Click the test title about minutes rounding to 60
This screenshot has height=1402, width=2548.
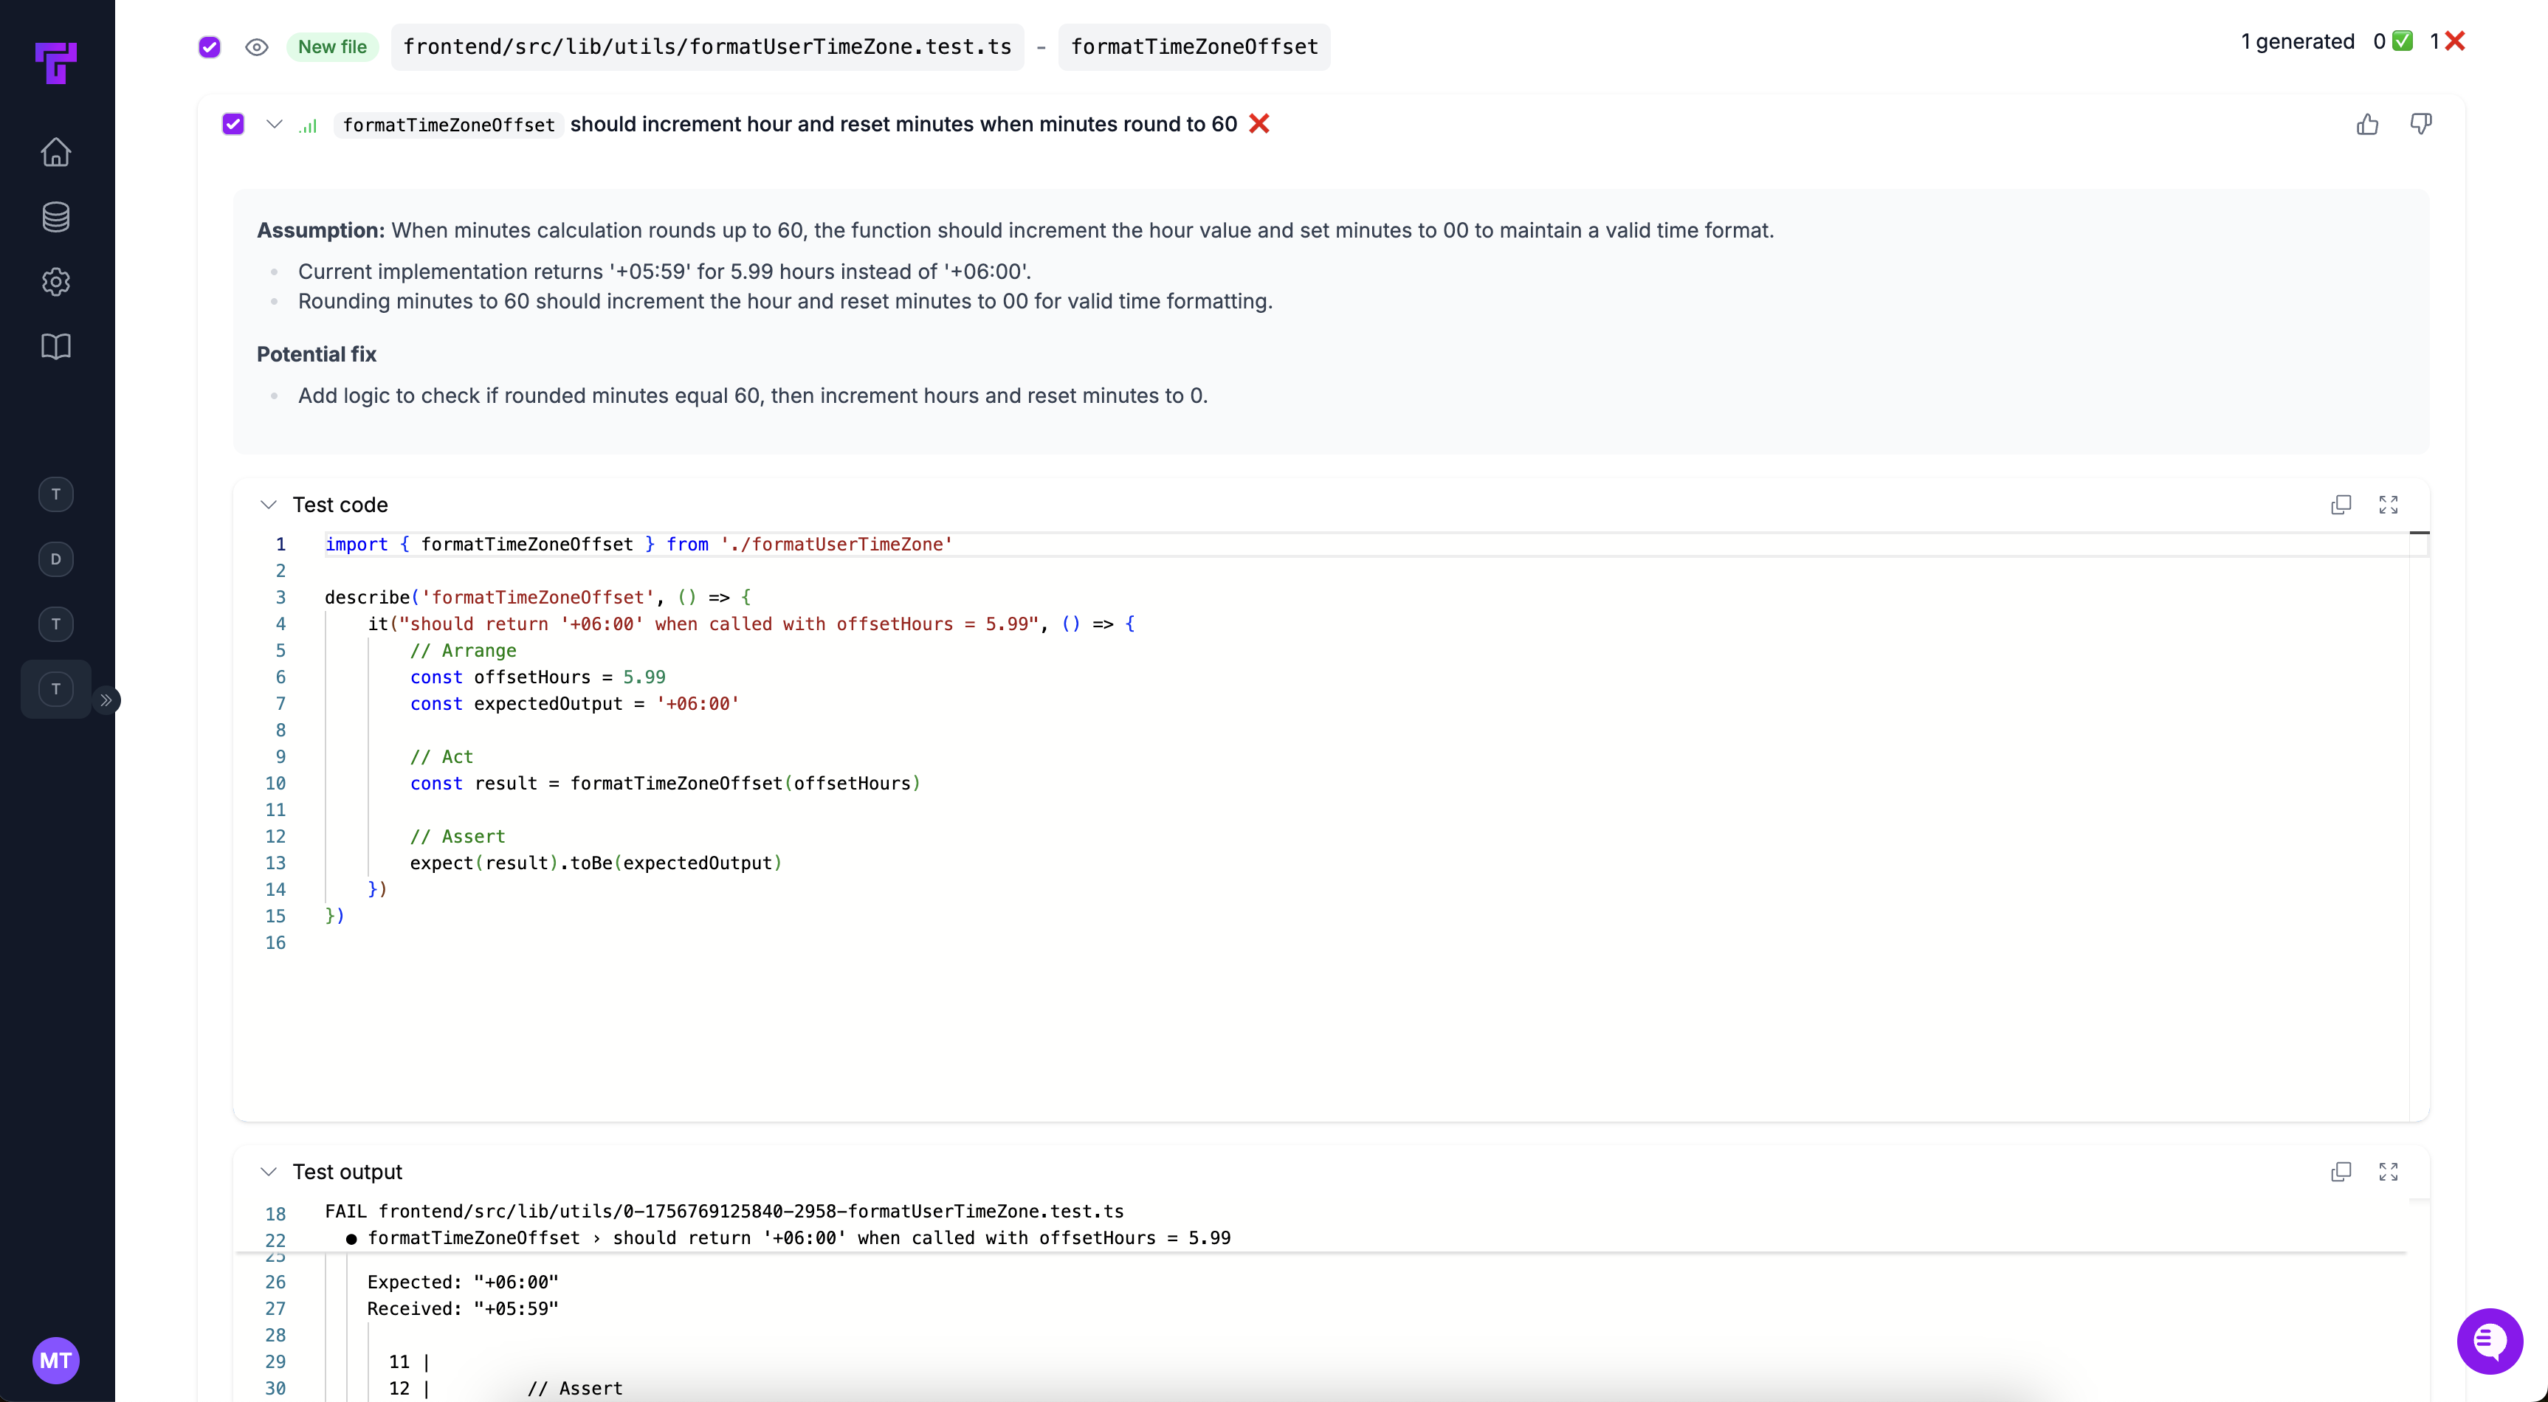coord(903,123)
